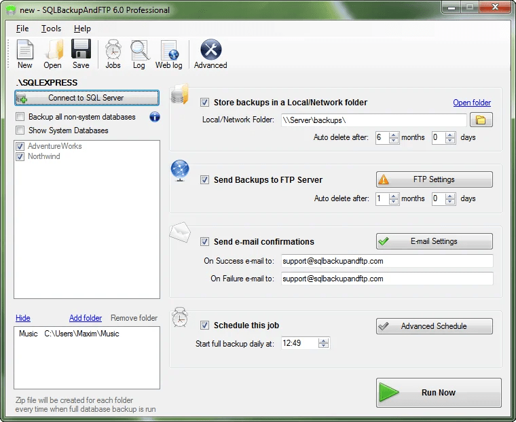516x422 pixels.
Task: Start the backup with Run Now
Action: click(x=439, y=393)
